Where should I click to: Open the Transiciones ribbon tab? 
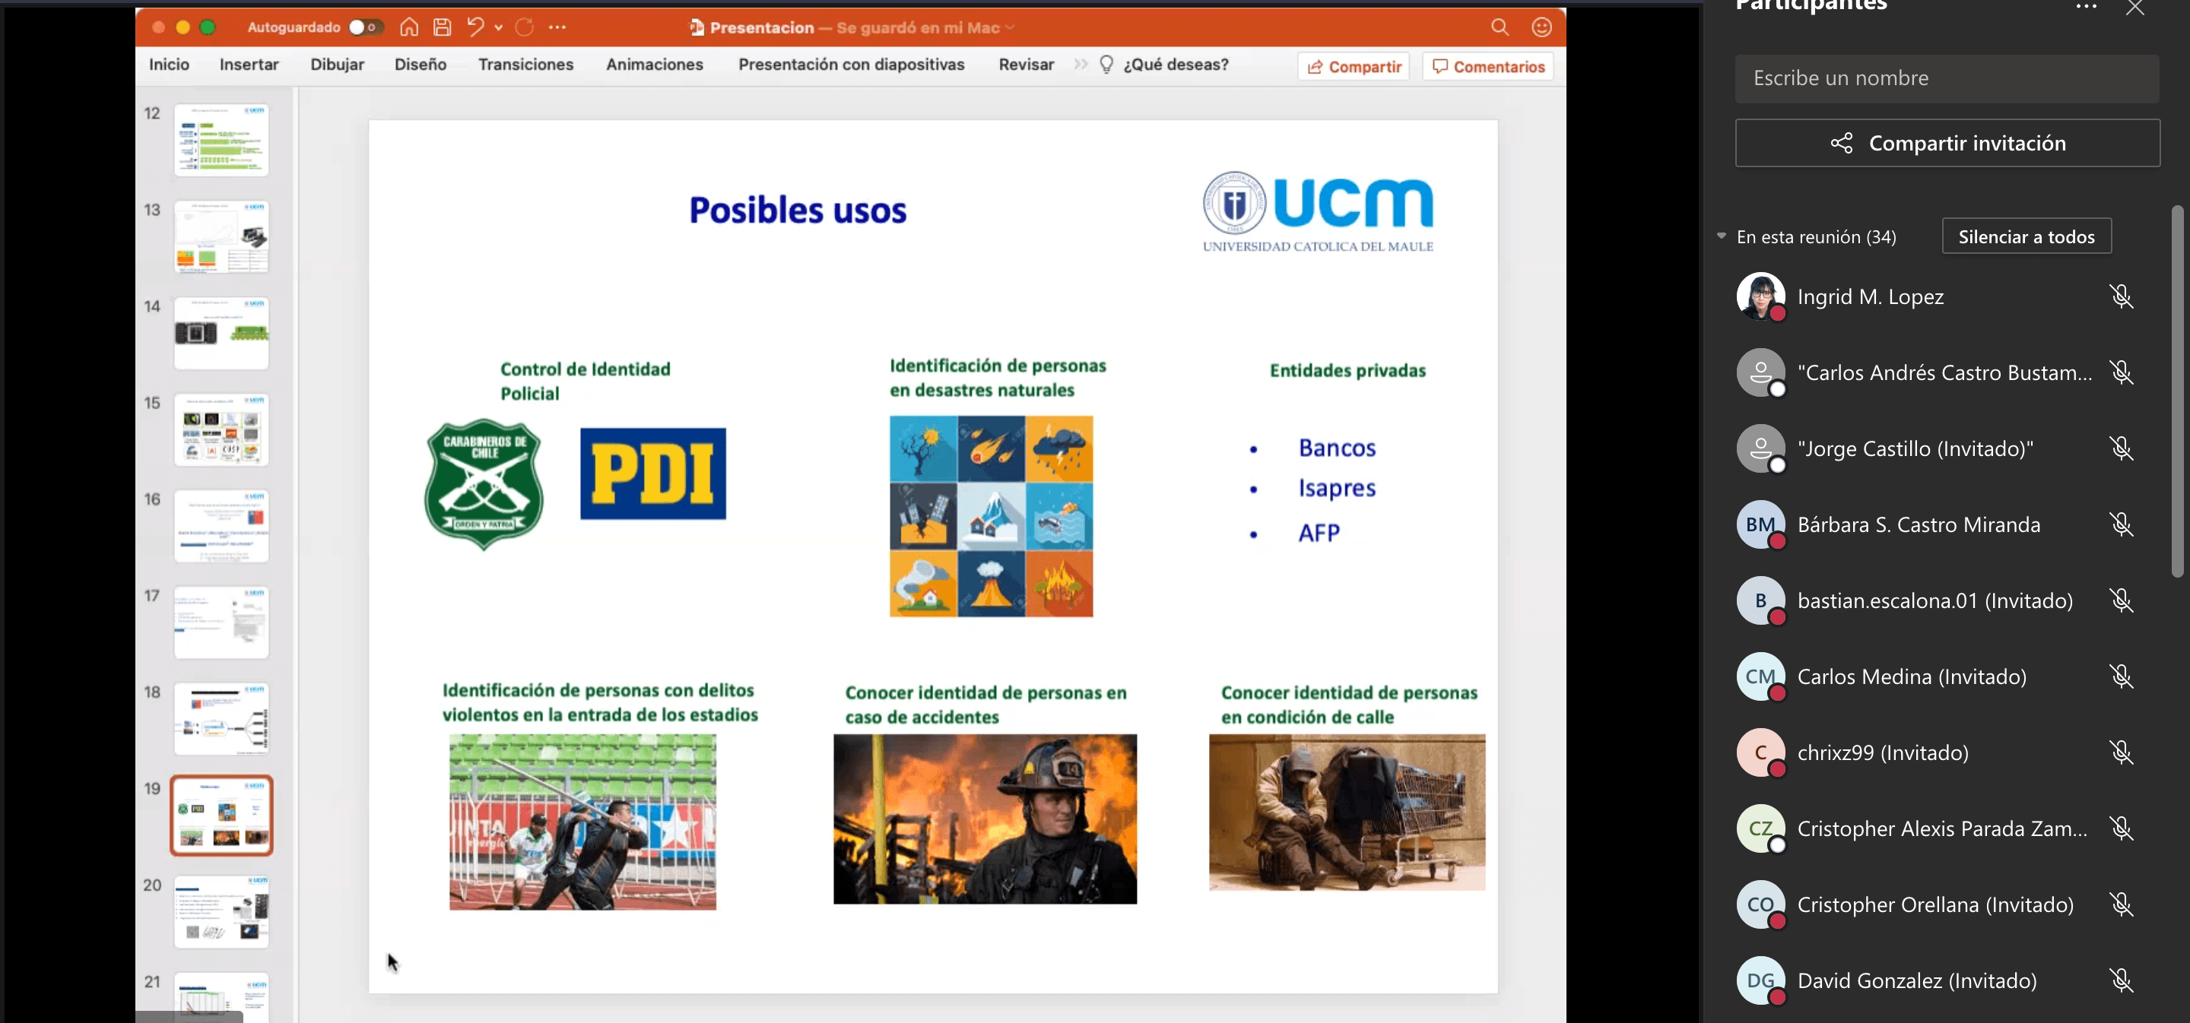tap(525, 65)
